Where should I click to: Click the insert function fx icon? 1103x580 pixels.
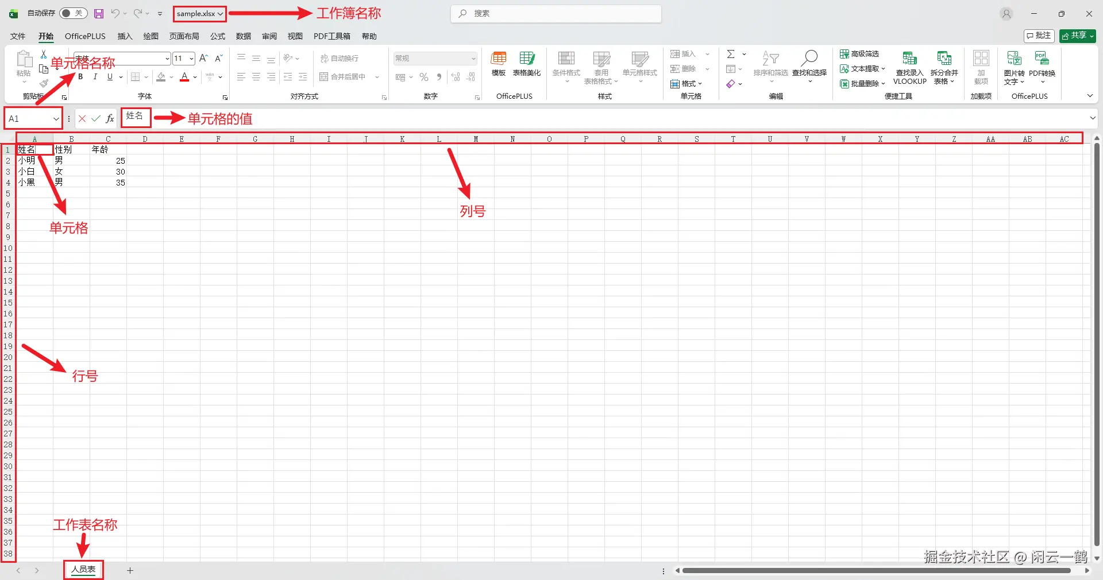point(110,119)
